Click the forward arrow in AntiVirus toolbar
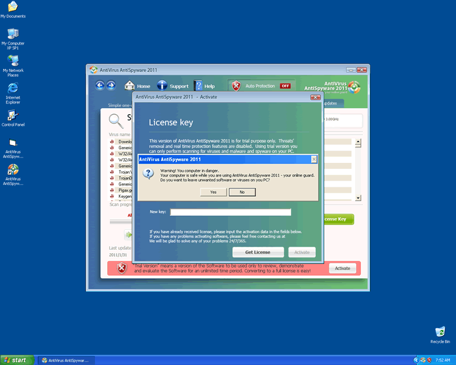Viewport: 456px width, 365px height. coord(110,86)
